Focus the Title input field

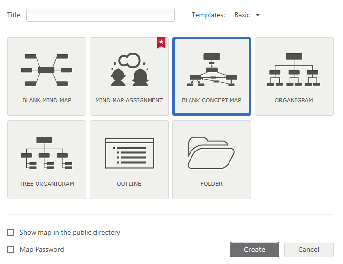coord(100,15)
